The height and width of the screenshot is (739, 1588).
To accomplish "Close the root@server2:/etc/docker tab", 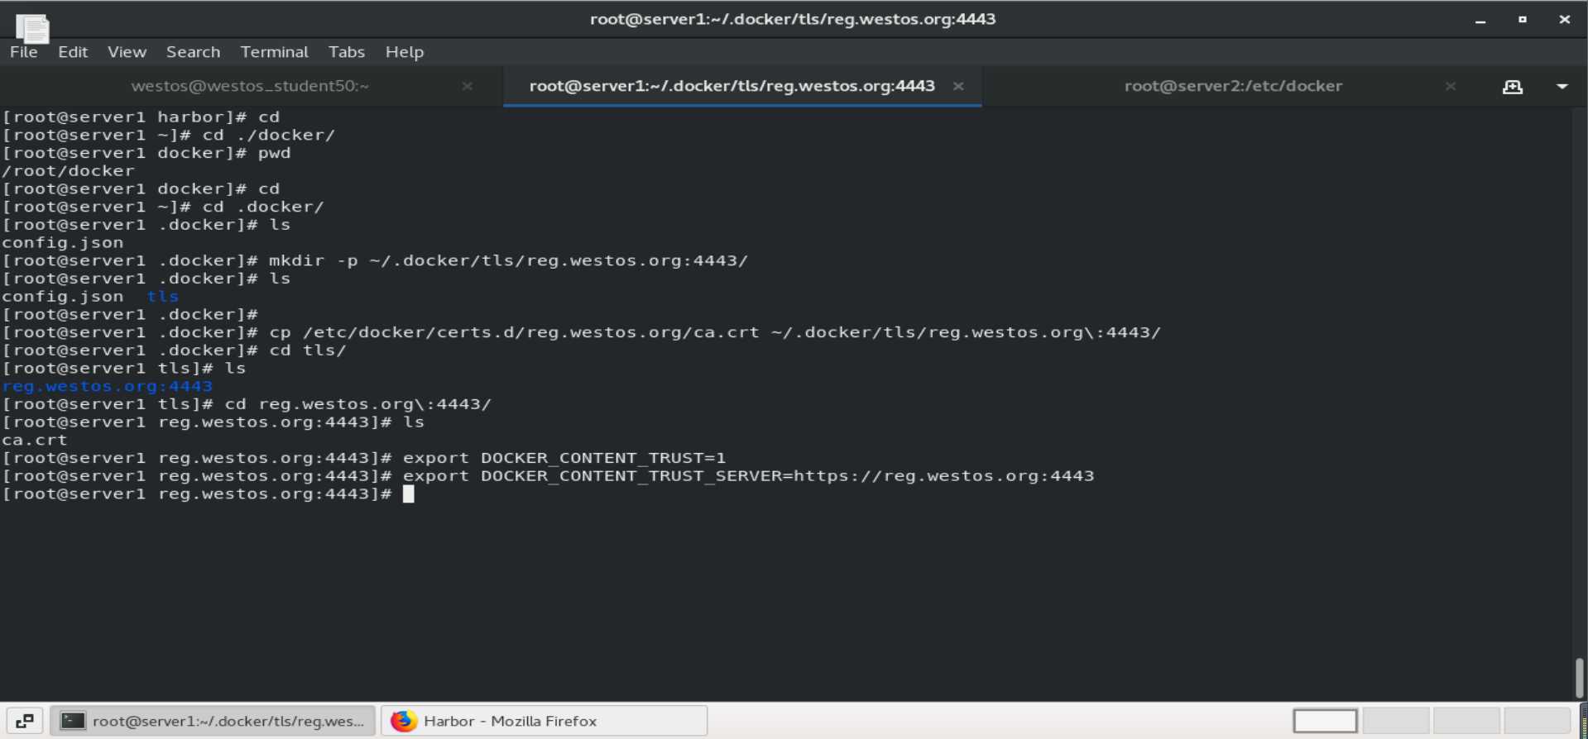I will pos(1450,86).
